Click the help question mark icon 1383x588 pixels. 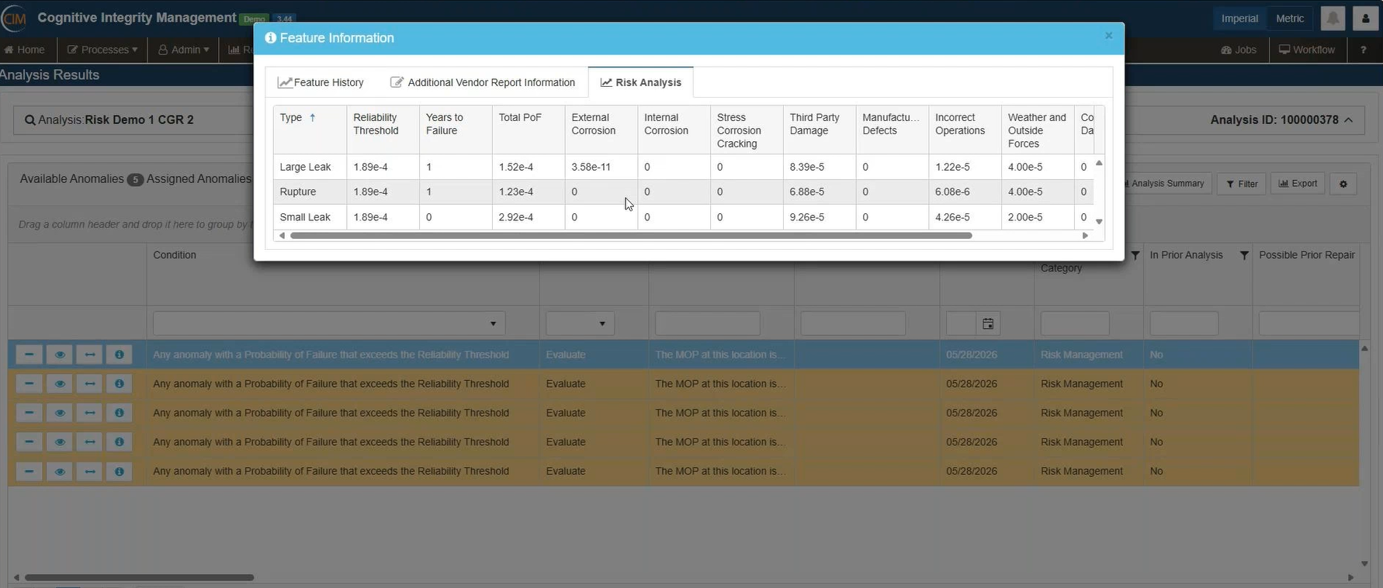pyautogui.click(x=1363, y=50)
